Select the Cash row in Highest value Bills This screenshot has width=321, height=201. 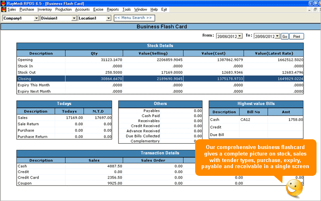[256, 119]
